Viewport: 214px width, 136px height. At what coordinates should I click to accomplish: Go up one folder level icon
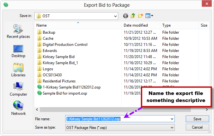point(133,16)
